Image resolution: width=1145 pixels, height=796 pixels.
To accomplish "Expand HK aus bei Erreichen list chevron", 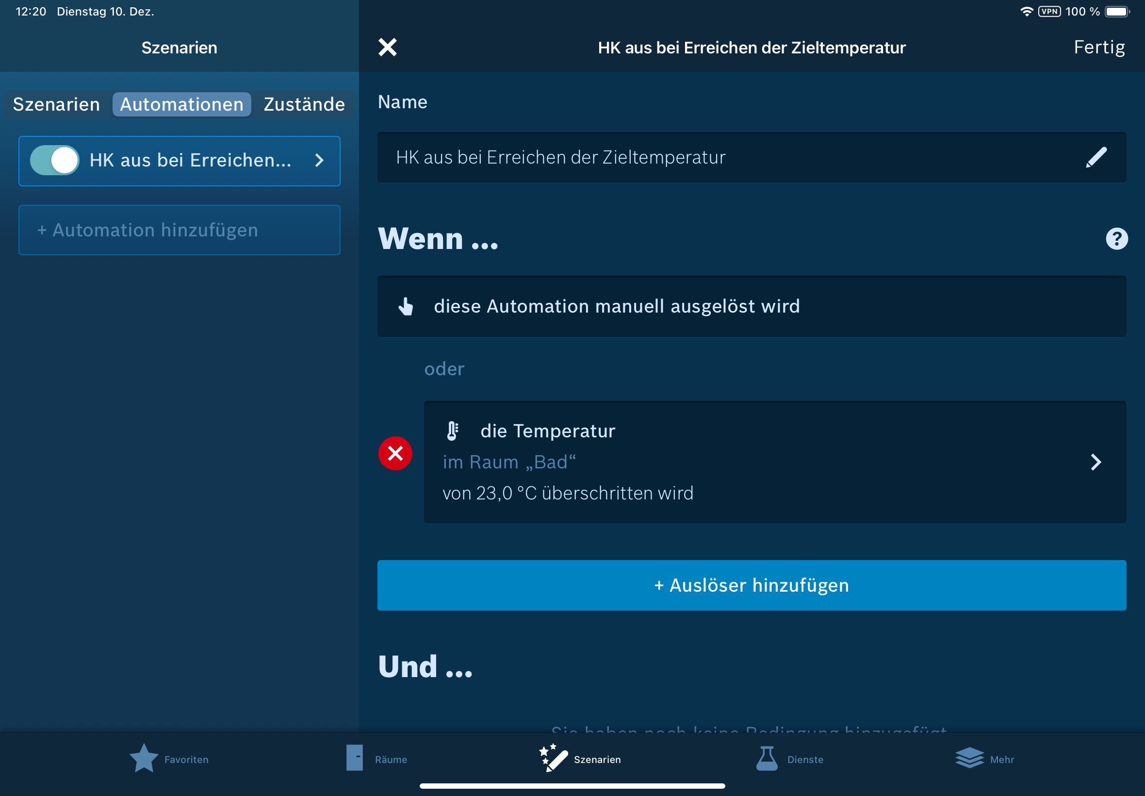I will [319, 160].
